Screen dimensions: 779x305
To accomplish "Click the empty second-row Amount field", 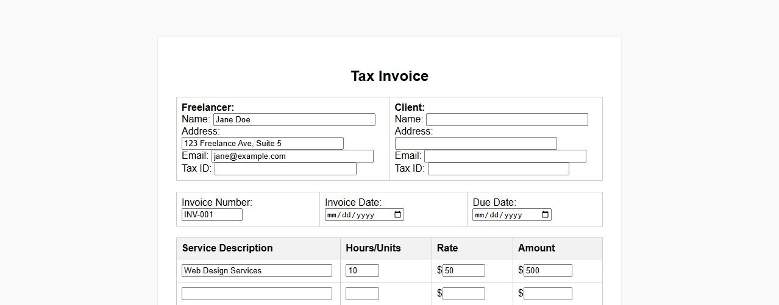I will (x=548, y=293).
